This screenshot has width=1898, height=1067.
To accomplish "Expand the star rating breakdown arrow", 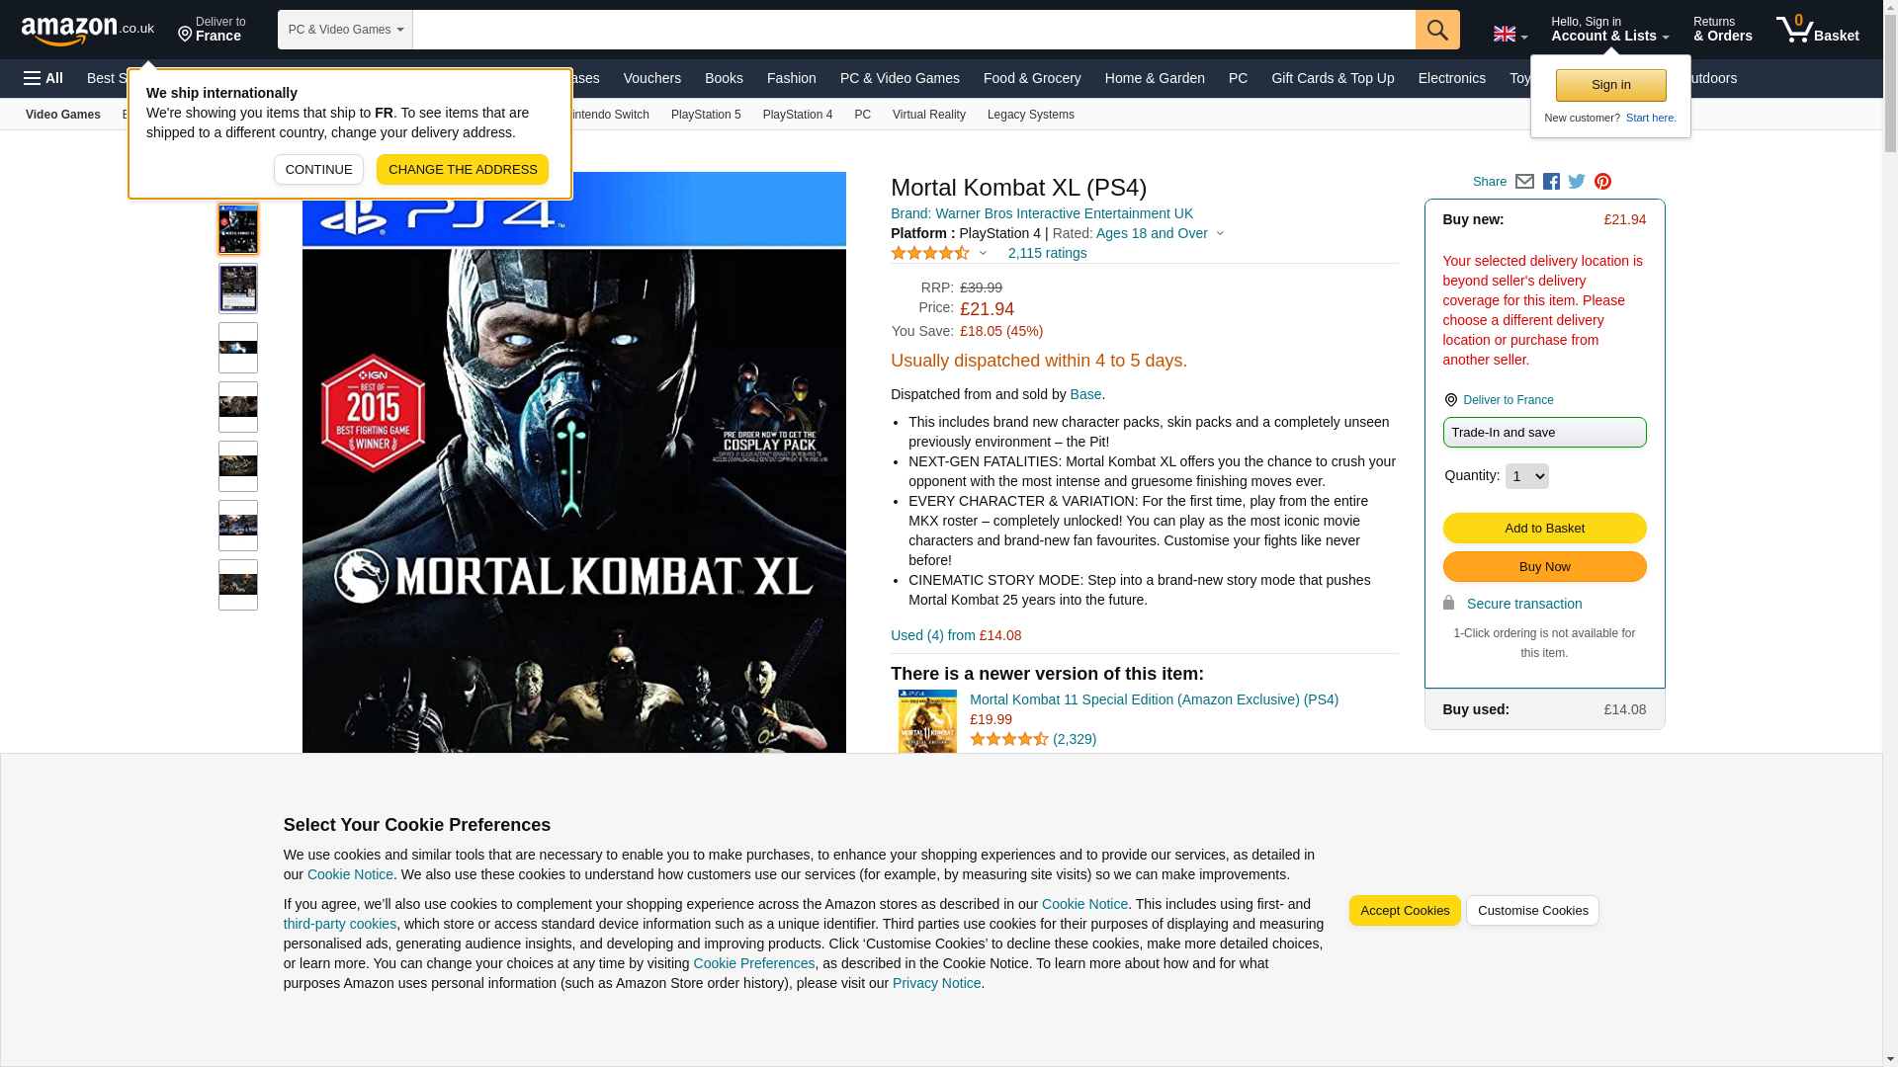I will (983, 254).
